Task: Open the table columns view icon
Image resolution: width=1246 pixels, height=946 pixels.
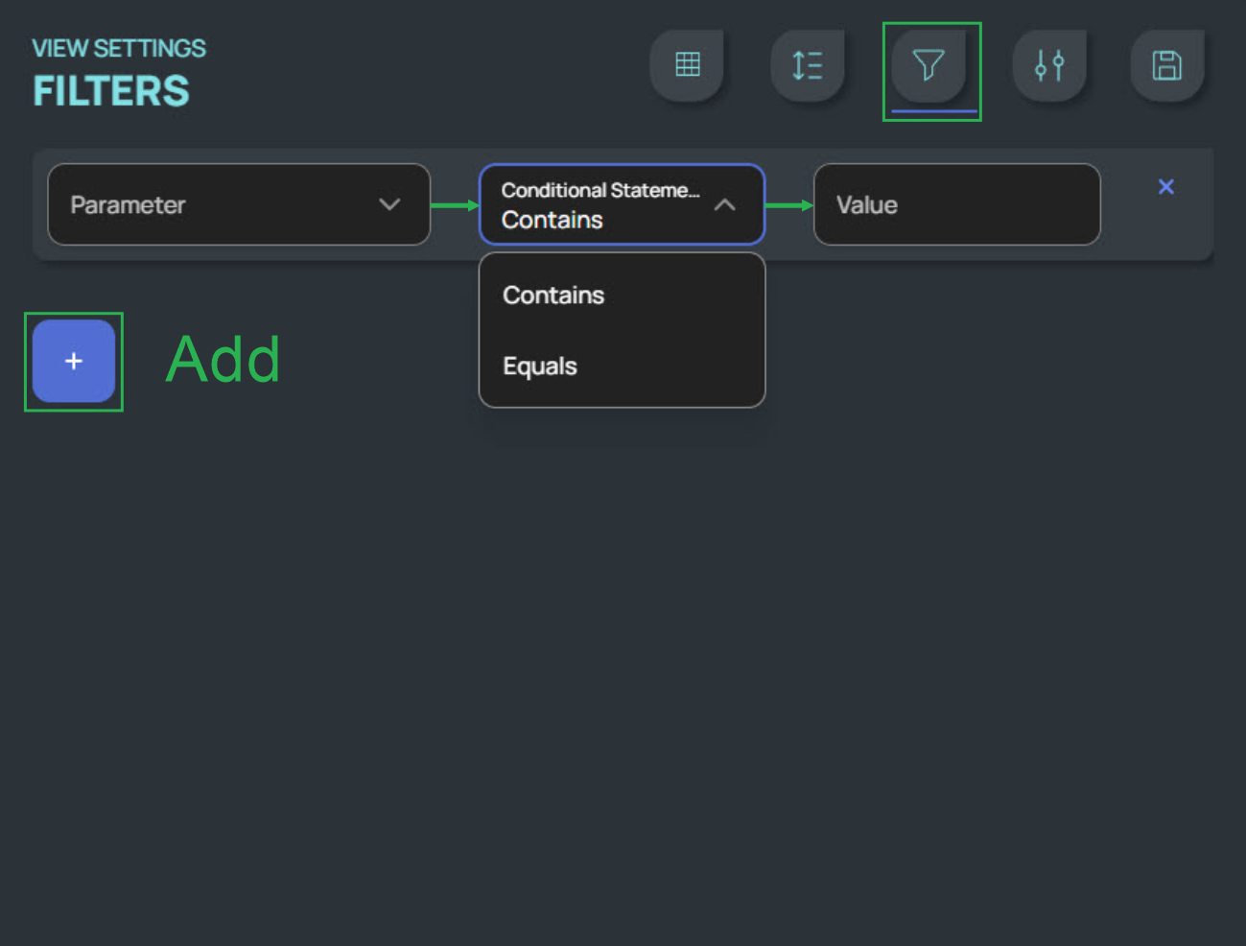Action: [687, 65]
